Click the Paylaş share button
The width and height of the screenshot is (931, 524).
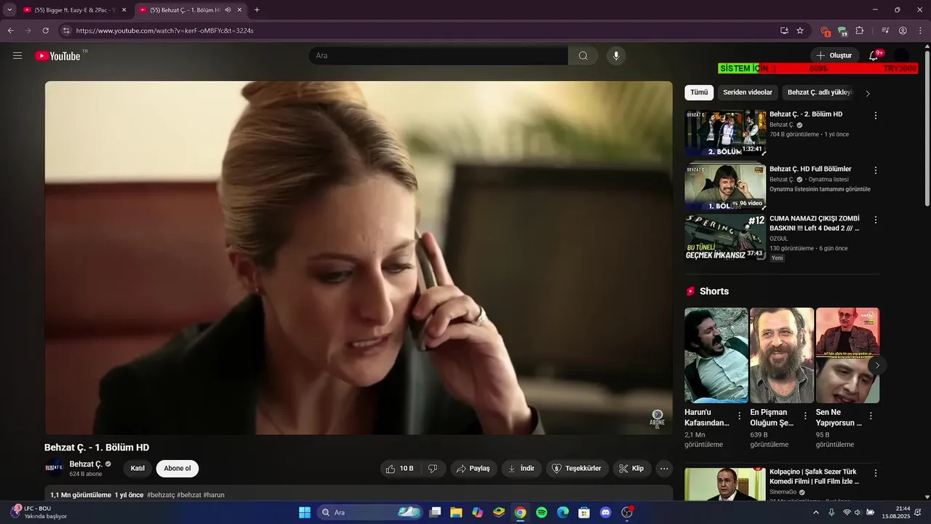click(x=473, y=469)
